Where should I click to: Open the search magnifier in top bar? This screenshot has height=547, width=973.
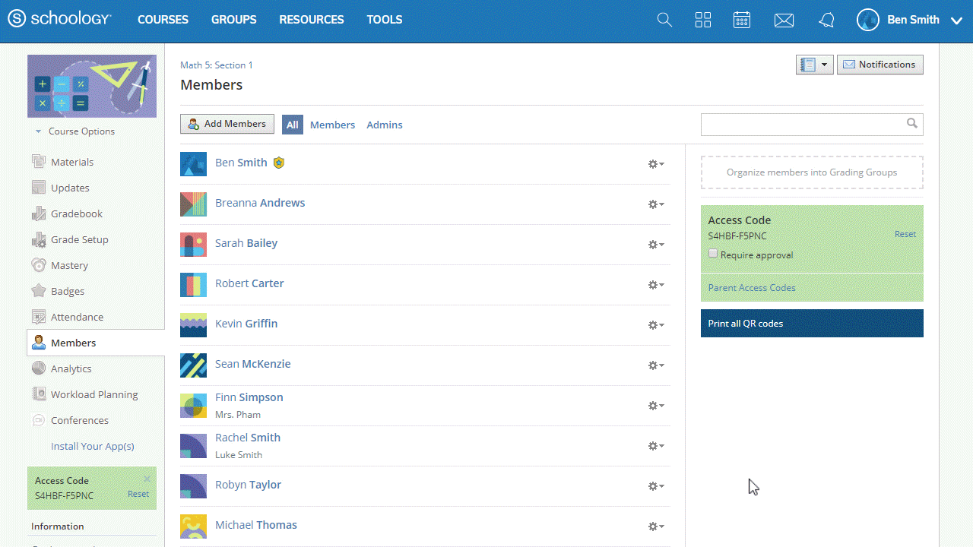point(664,21)
